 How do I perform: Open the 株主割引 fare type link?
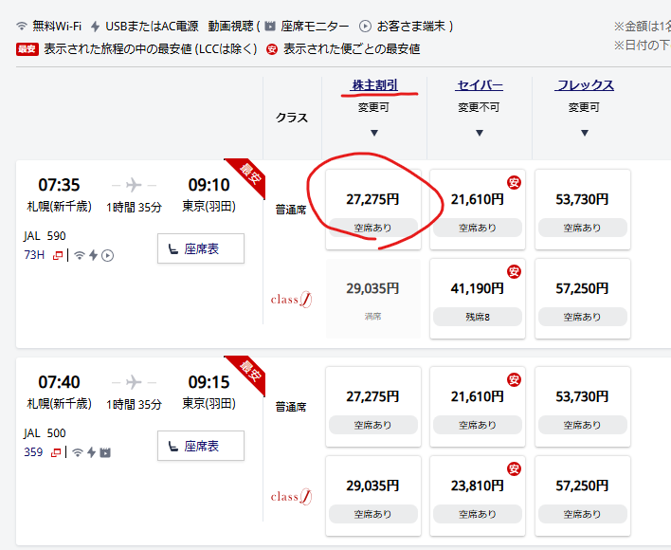375,85
